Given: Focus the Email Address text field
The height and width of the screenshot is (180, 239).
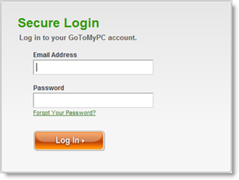Looking at the screenshot, I should pyautogui.click(x=93, y=67).
